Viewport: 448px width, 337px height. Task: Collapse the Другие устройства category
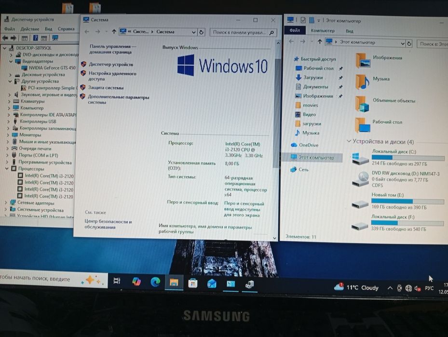(x=10, y=81)
